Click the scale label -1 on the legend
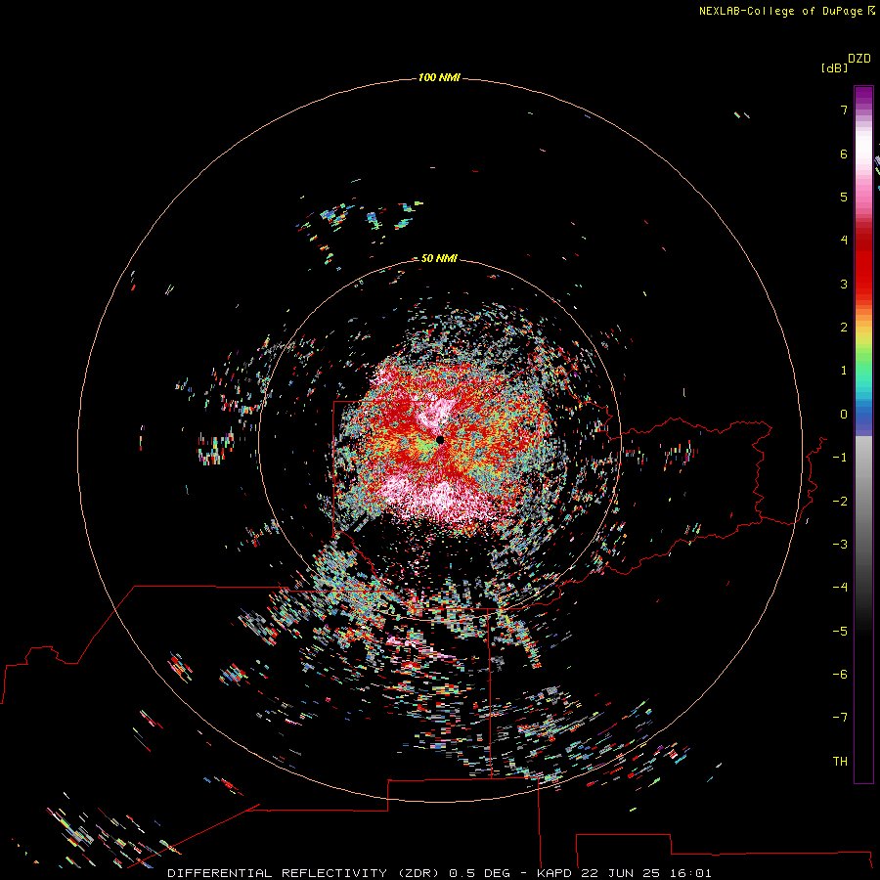 (840, 458)
